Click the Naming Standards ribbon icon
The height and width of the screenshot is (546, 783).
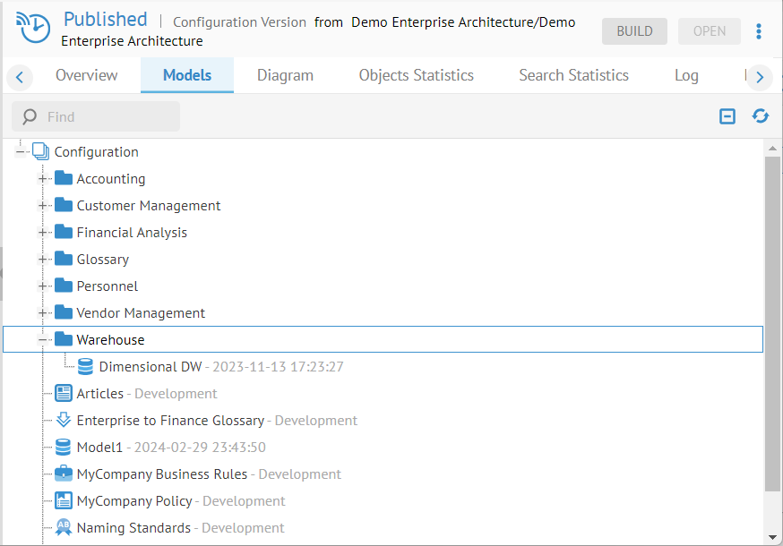pos(63,528)
